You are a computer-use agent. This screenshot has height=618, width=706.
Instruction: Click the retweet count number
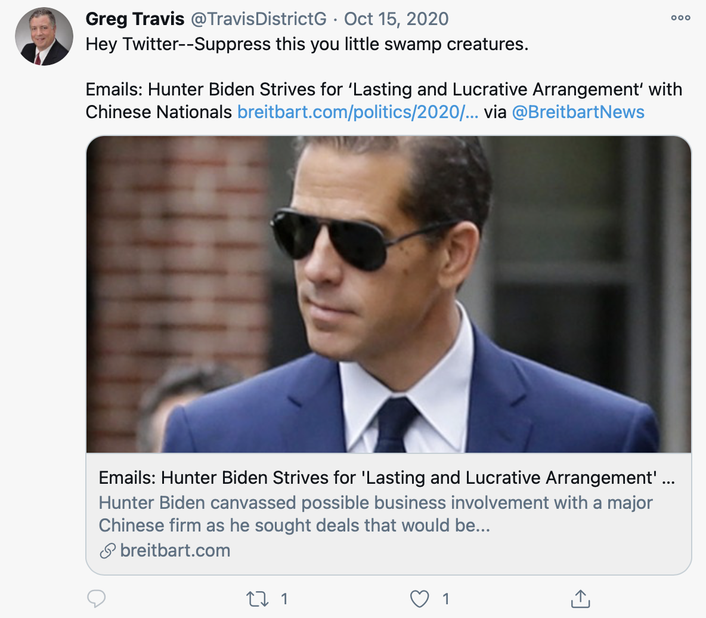[x=284, y=599]
